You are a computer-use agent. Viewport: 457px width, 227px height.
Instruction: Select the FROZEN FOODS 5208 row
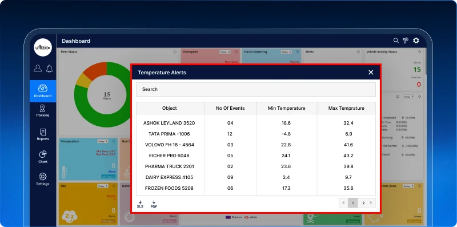point(255,188)
